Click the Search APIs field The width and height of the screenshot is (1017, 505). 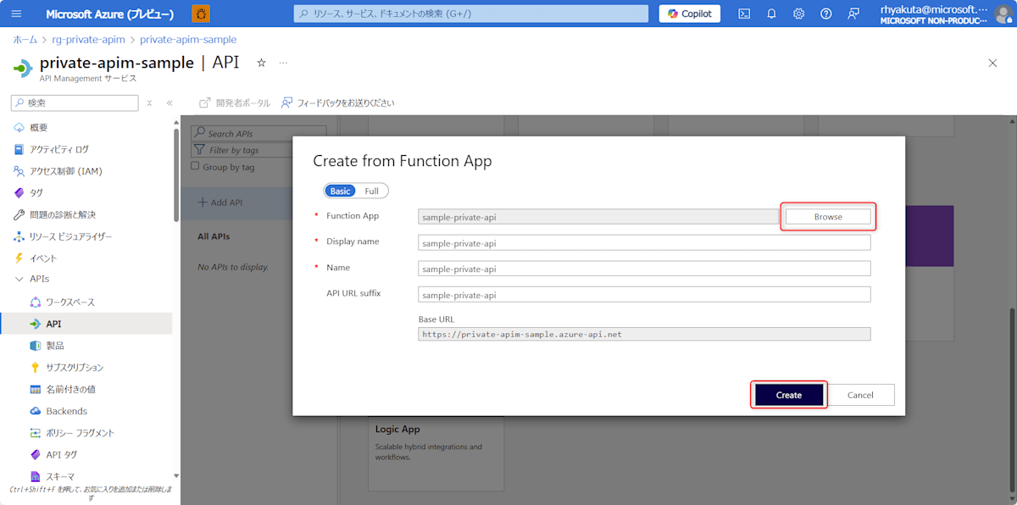[258, 134]
